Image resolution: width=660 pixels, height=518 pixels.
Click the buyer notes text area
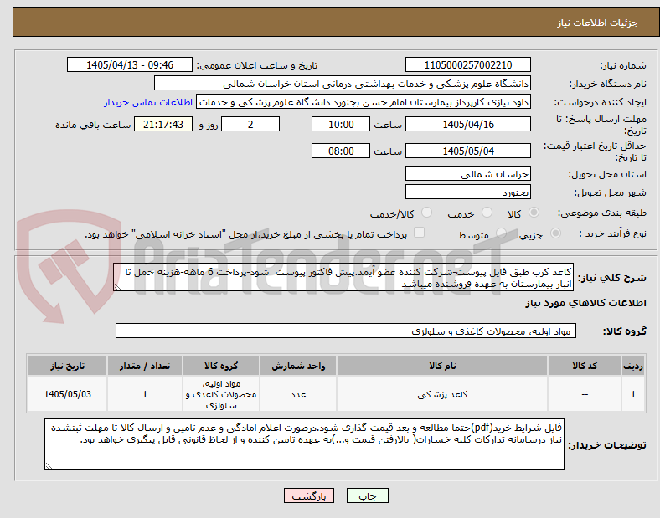coord(304,444)
